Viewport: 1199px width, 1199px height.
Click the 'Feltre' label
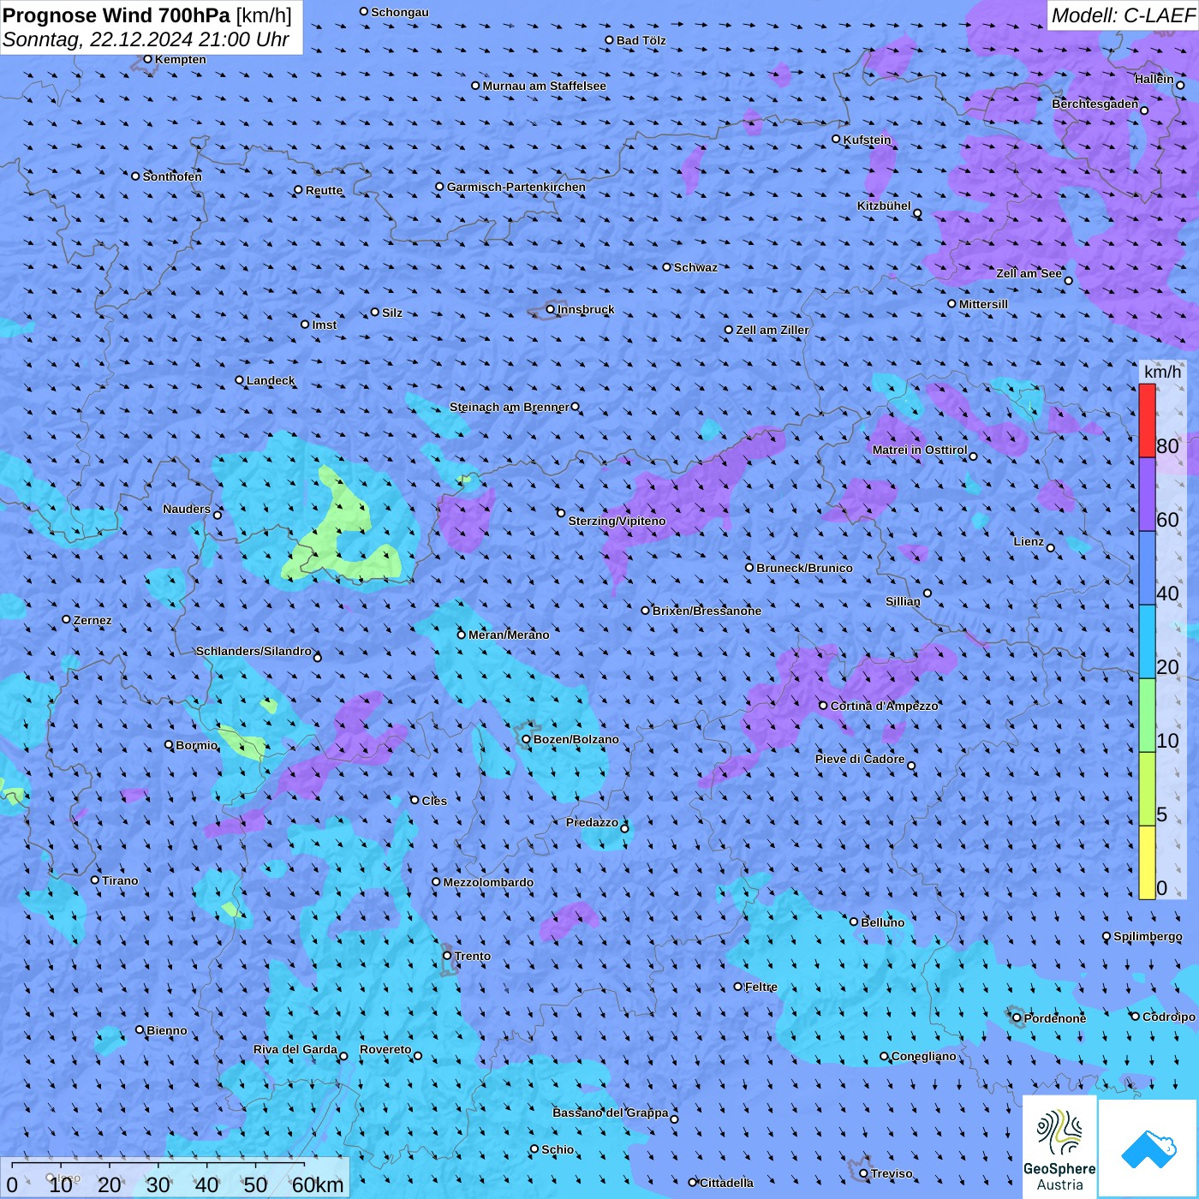[761, 987]
